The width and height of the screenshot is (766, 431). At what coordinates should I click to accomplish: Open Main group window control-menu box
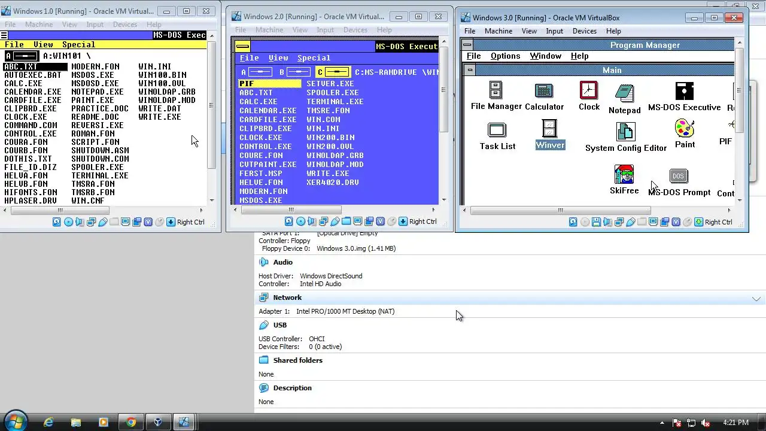point(470,70)
